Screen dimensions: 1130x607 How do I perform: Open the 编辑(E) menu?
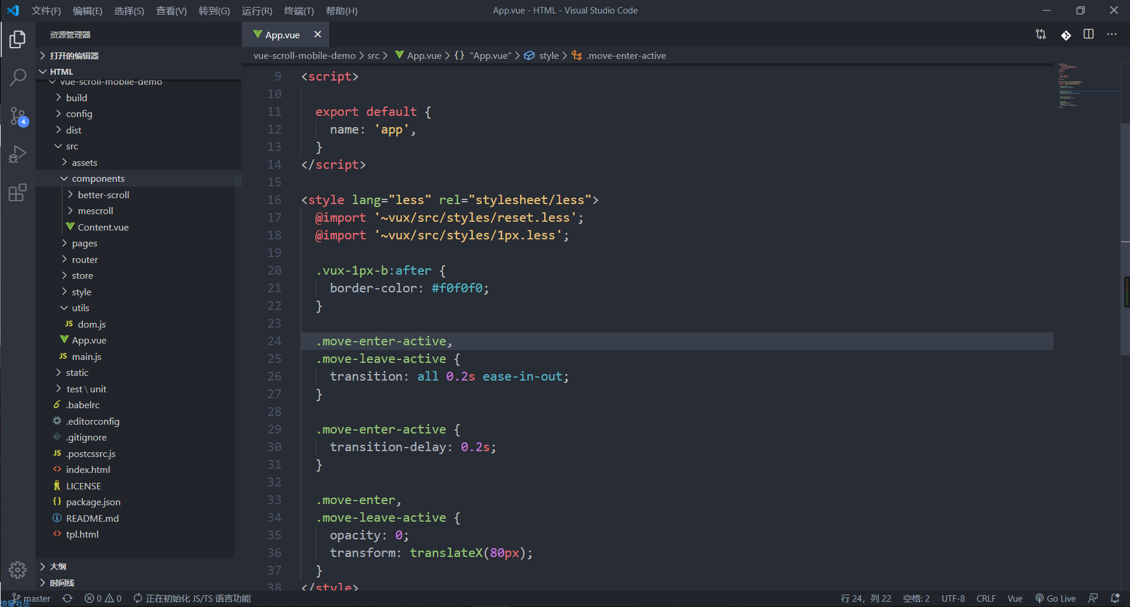(87, 11)
